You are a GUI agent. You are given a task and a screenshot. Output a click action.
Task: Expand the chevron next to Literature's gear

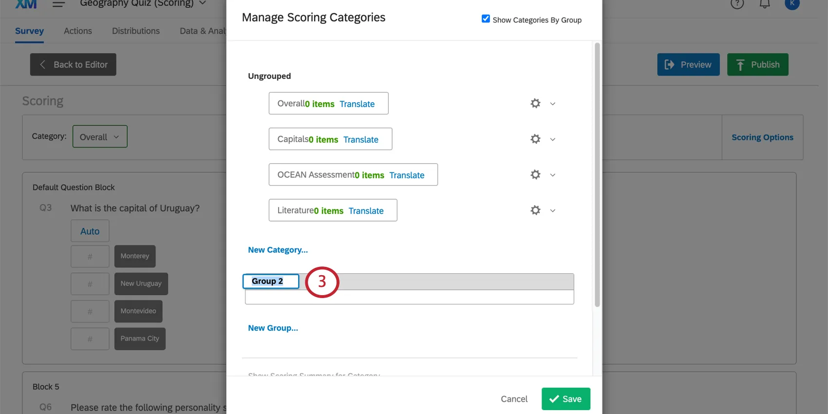click(553, 210)
